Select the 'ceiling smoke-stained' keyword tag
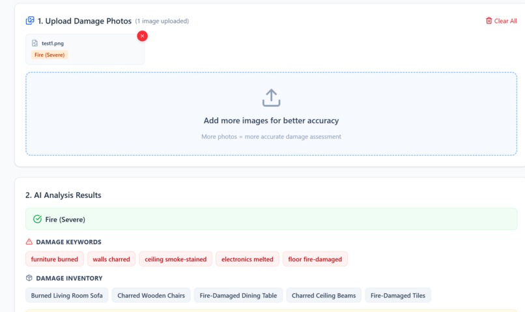Screen dimensions: 525x312 point(176,259)
